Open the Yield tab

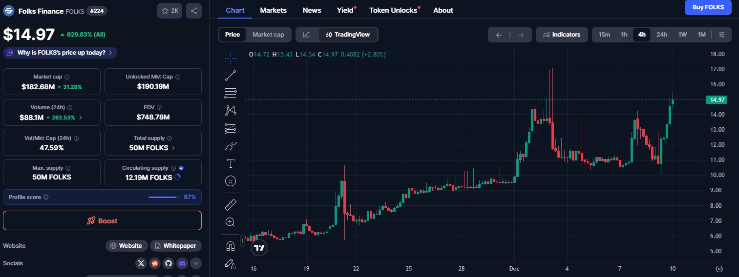click(x=346, y=10)
